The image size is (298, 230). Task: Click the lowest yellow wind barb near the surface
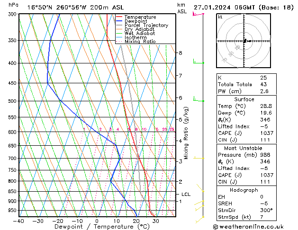coord(200,220)
